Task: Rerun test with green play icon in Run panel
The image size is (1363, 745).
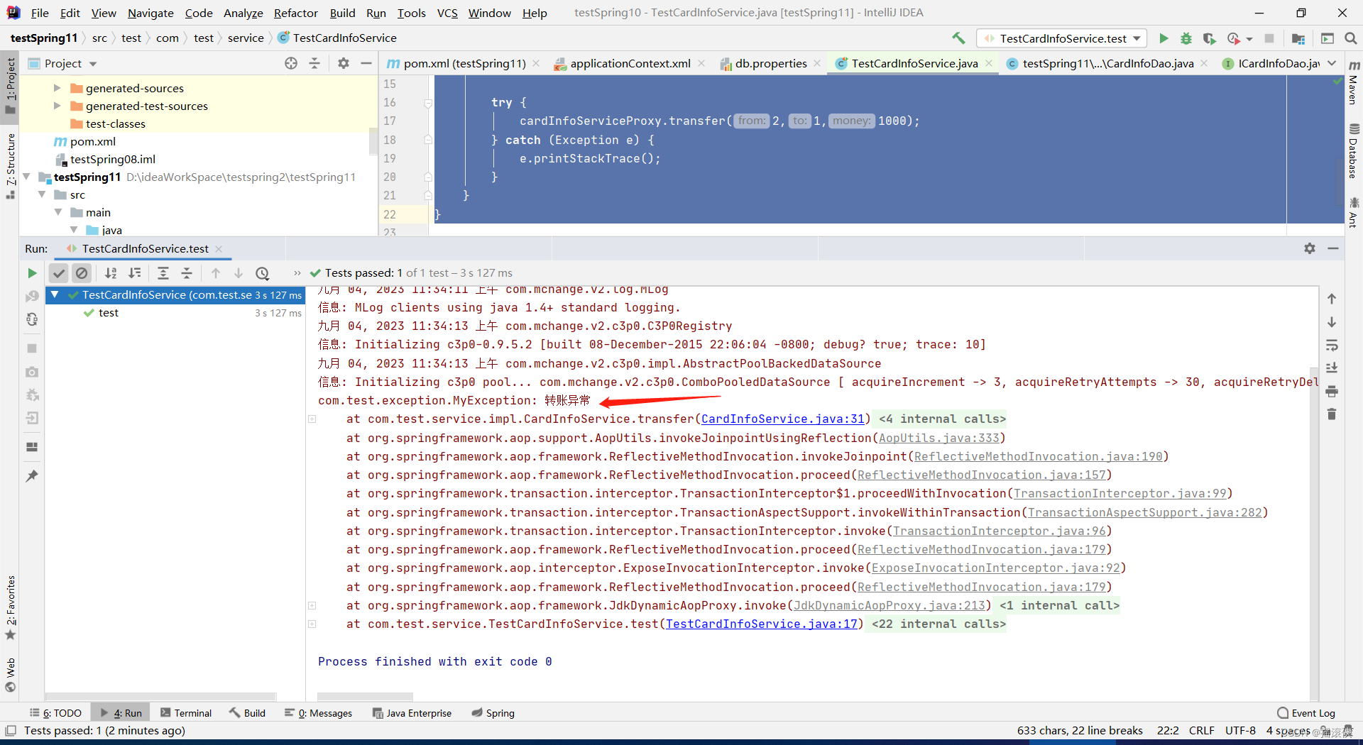Action: pyautogui.click(x=32, y=273)
